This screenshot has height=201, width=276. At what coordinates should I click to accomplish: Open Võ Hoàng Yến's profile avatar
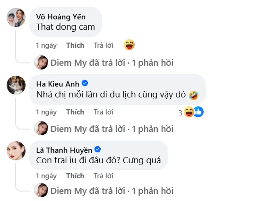point(16,17)
